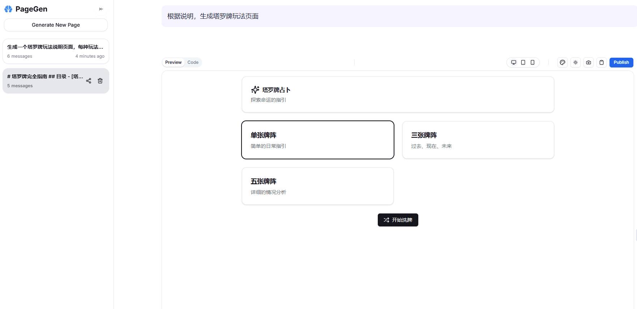Click the PageGen logo icon
637x309 pixels.
(x=8, y=9)
